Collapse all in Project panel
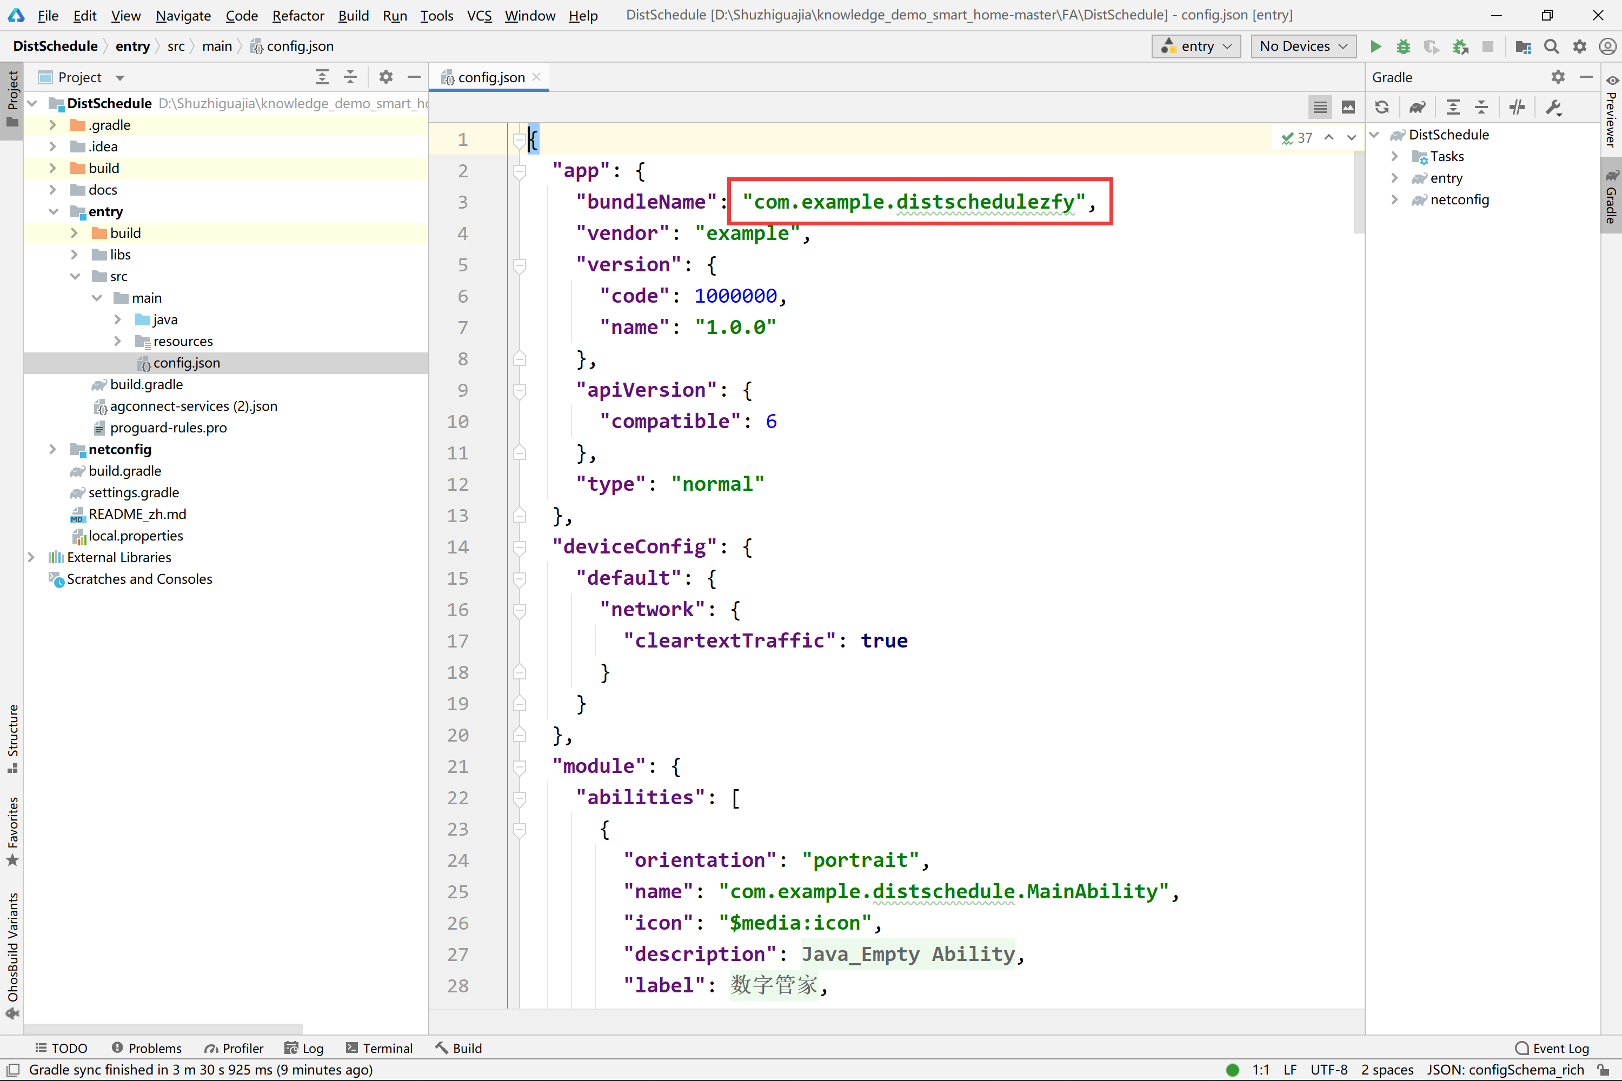Screen dimensions: 1622x1081 coord(350,77)
